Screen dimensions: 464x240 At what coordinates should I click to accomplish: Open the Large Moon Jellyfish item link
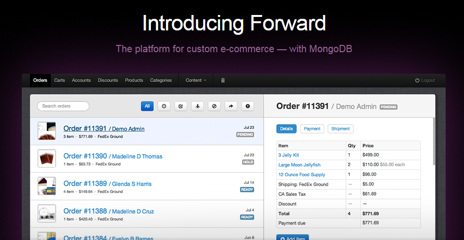coord(299,165)
